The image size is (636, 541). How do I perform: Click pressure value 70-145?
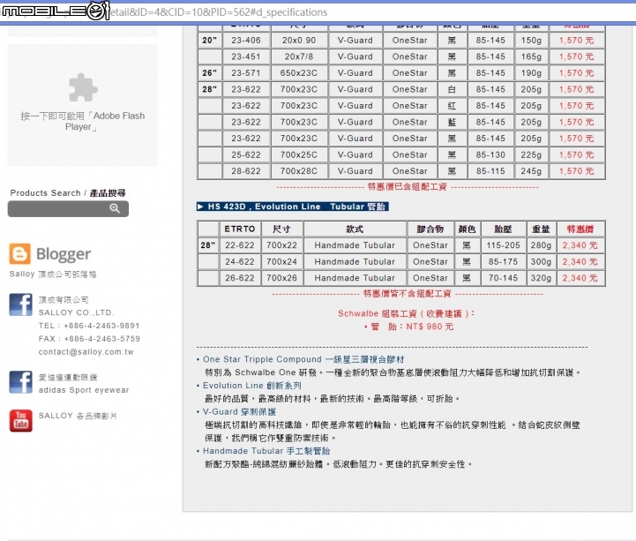(504, 278)
